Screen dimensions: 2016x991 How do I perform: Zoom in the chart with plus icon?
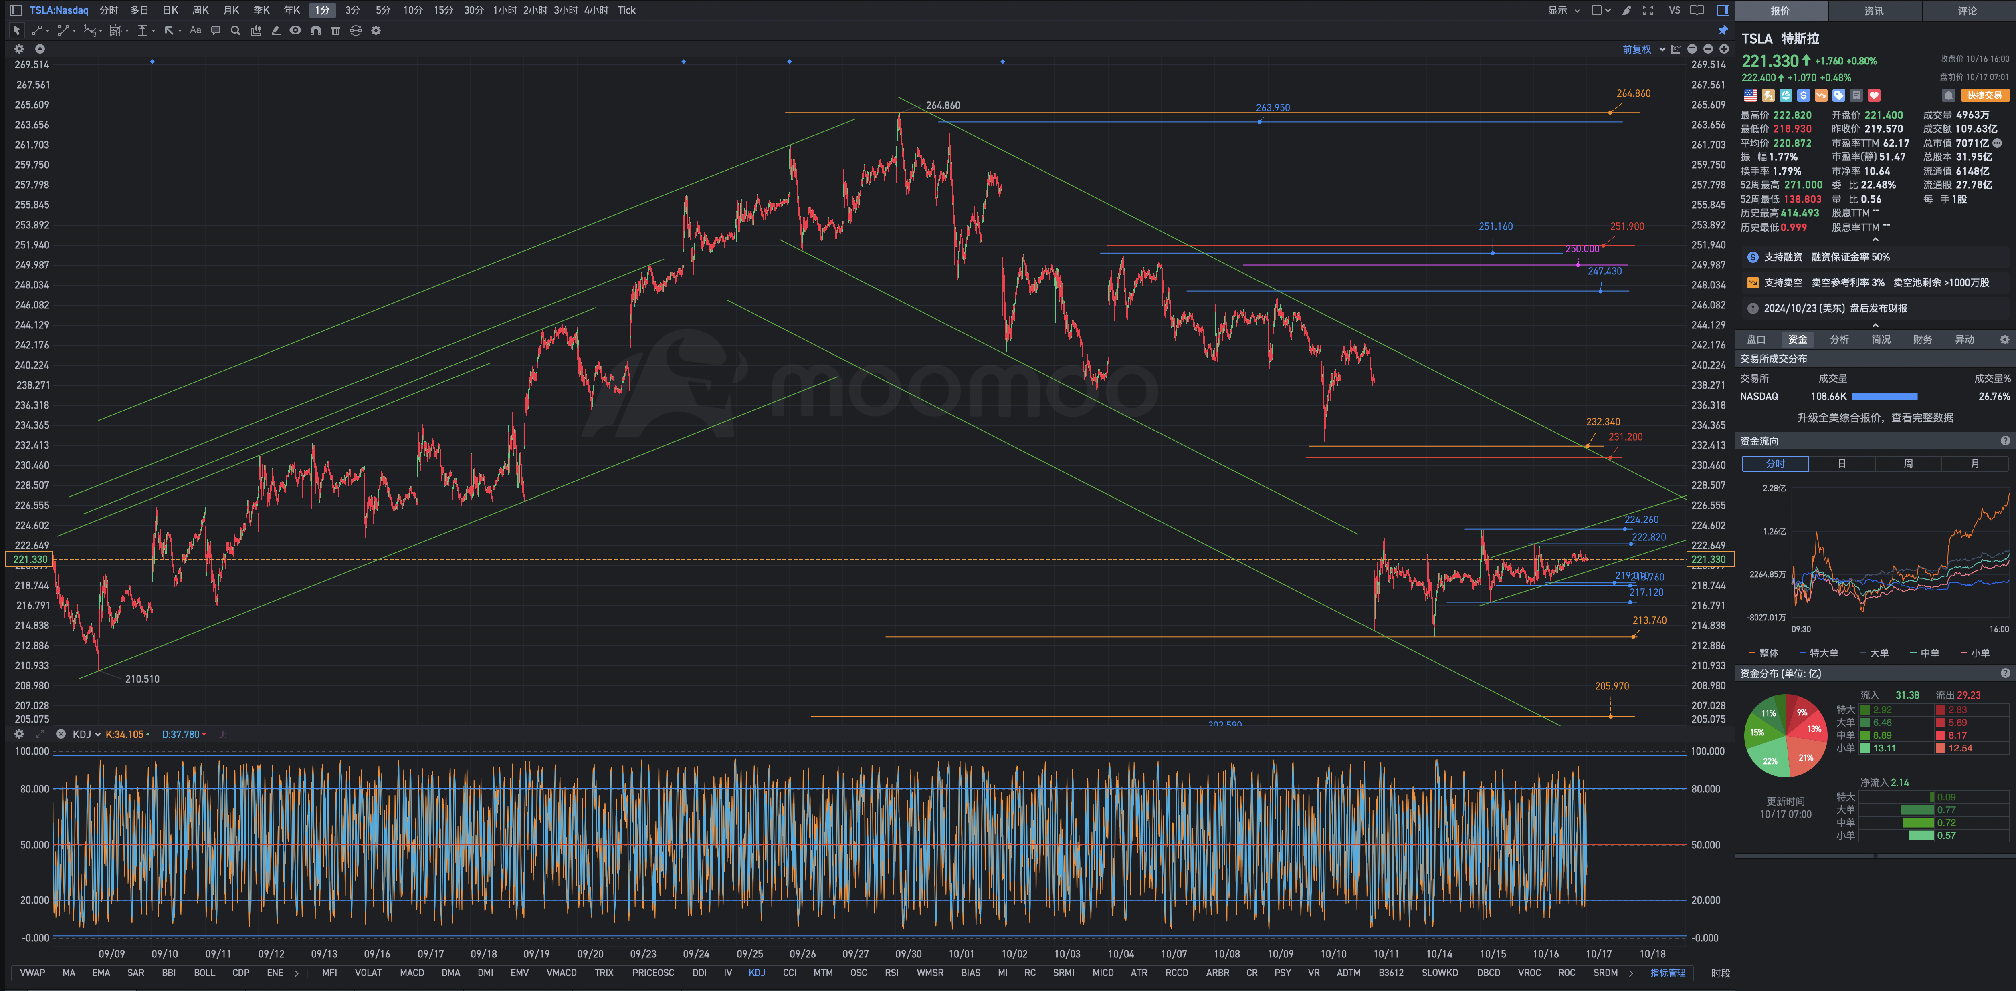pyautogui.click(x=1723, y=49)
